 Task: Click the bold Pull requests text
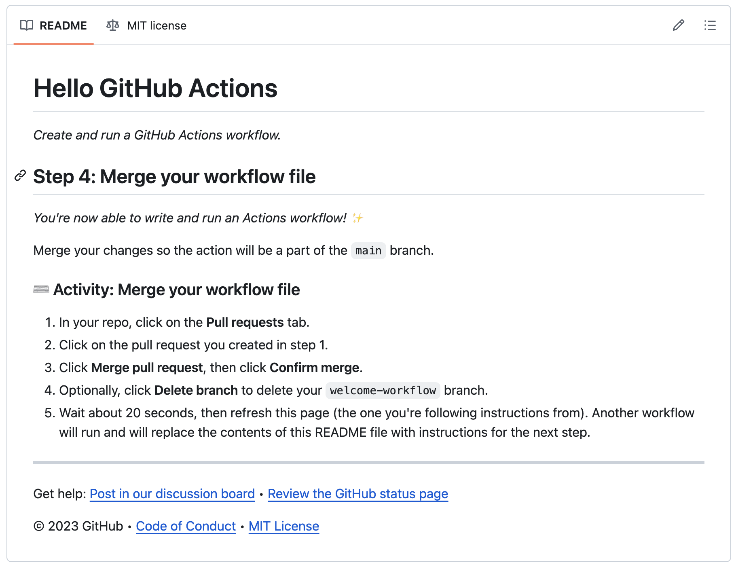pos(245,322)
